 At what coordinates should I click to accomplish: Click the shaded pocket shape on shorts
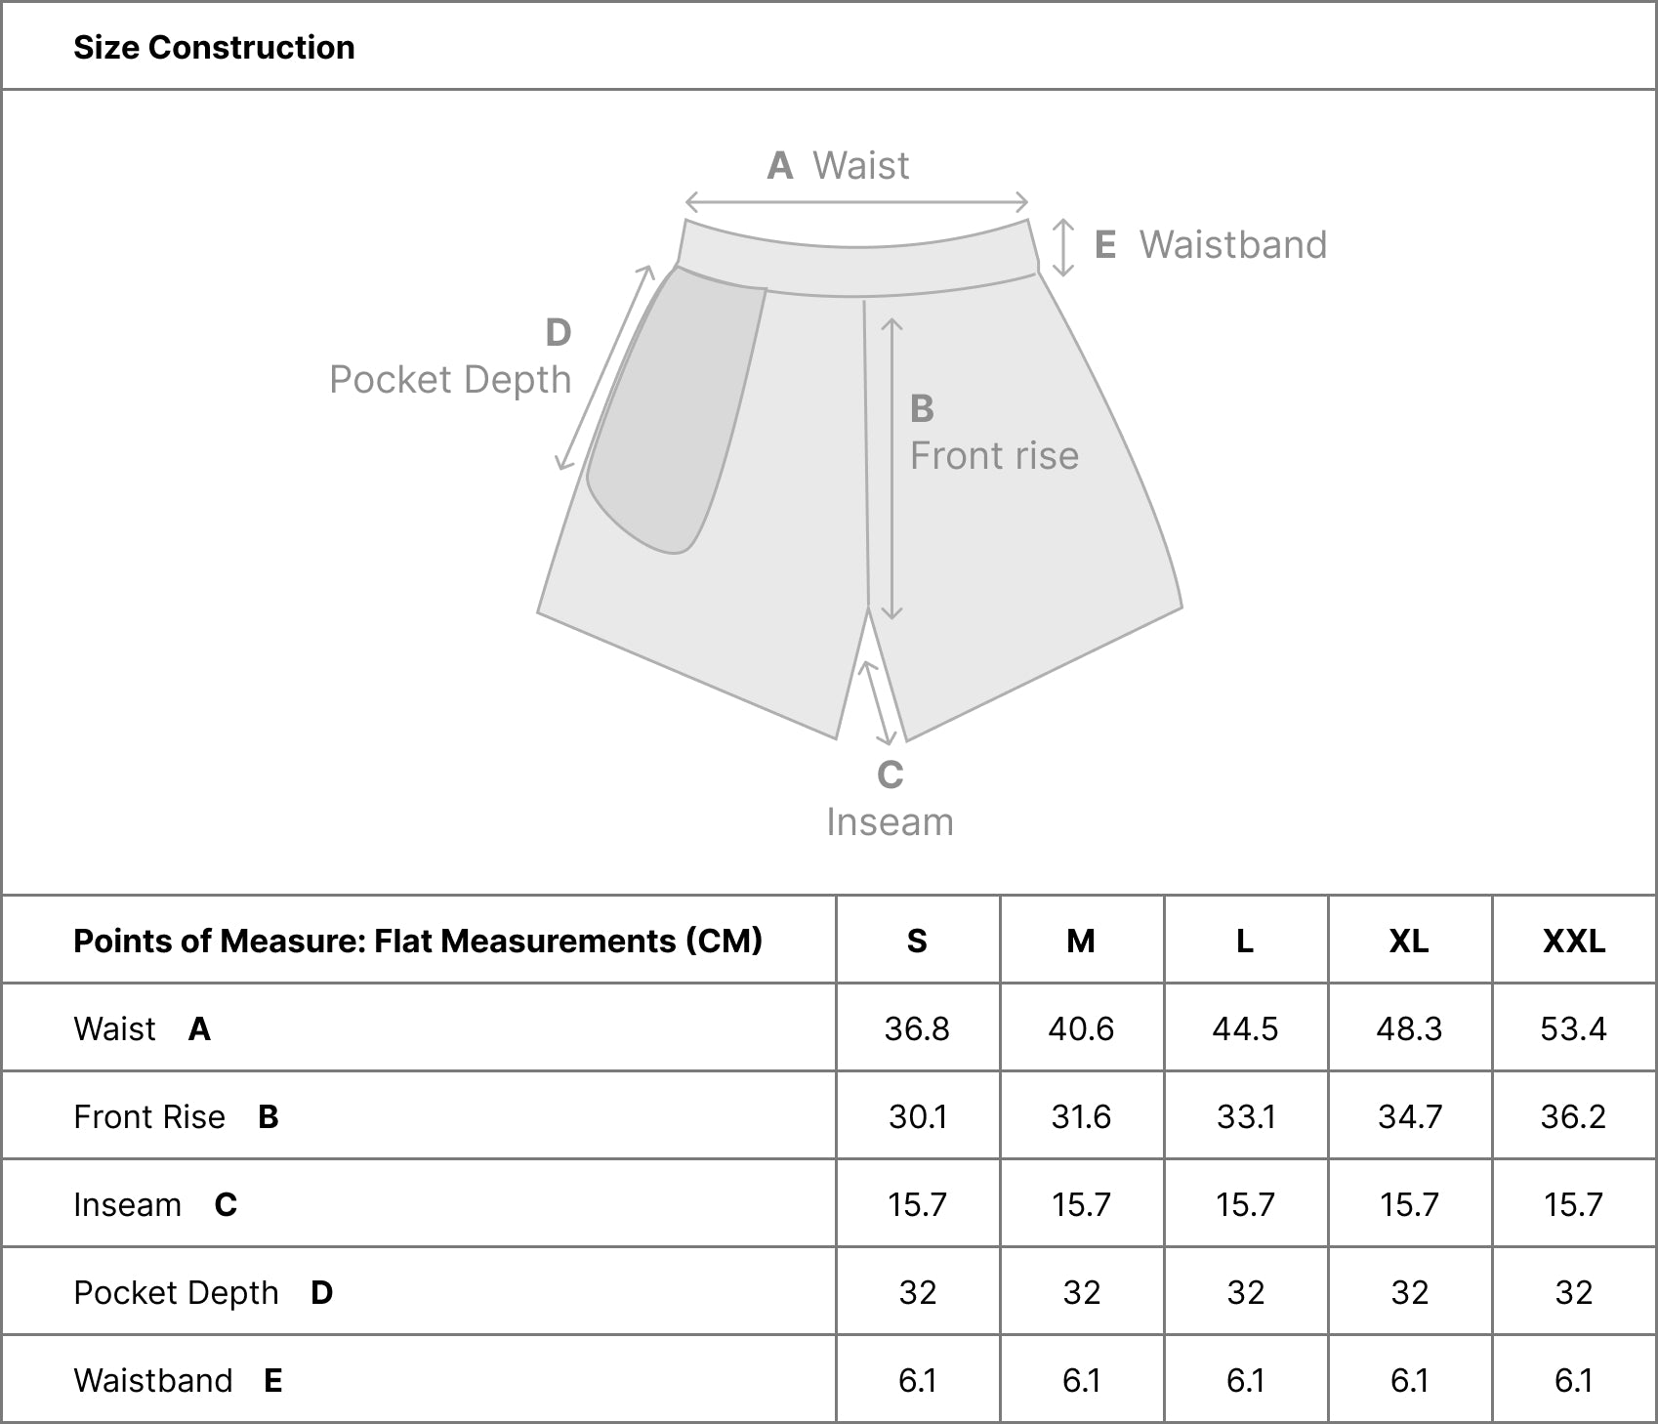point(675,410)
